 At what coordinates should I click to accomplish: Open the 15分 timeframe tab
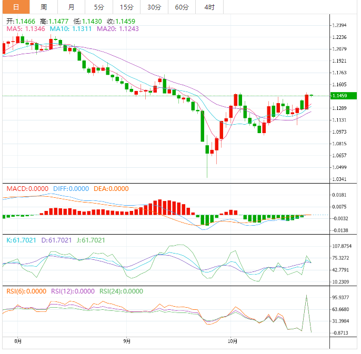pos(127,7)
